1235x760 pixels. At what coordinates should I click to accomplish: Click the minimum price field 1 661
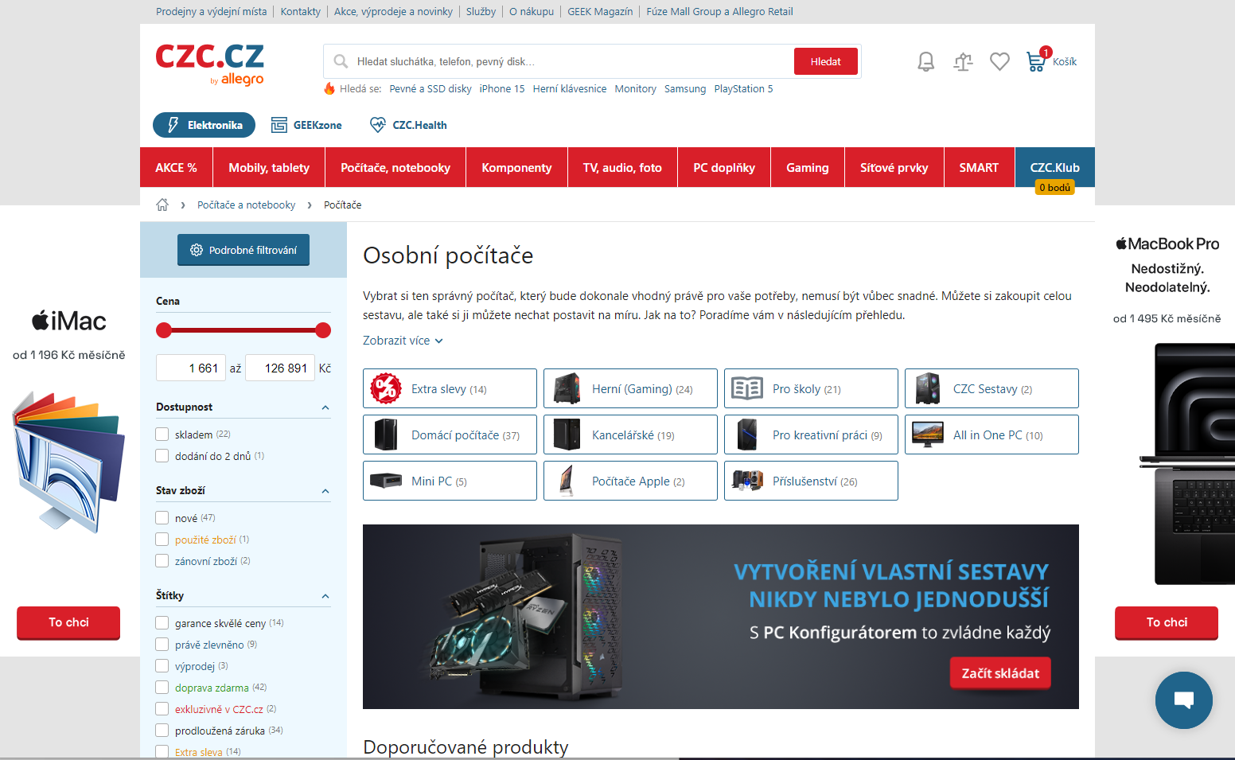191,368
